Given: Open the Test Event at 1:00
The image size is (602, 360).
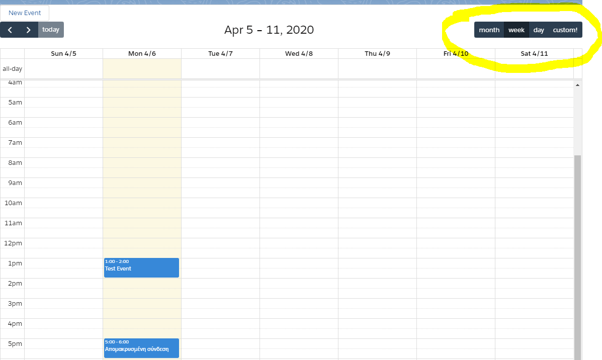Looking at the screenshot, I should pyautogui.click(x=141, y=267).
